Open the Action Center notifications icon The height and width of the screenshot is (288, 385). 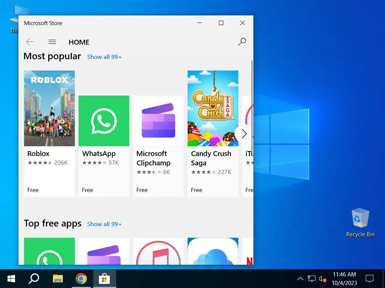pyautogui.click(x=370, y=279)
